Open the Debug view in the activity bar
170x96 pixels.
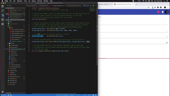tap(2, 19)
